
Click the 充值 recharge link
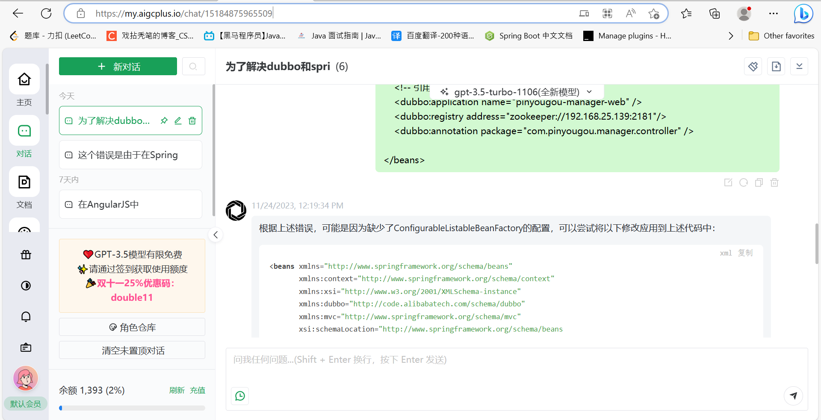(198, 390)
